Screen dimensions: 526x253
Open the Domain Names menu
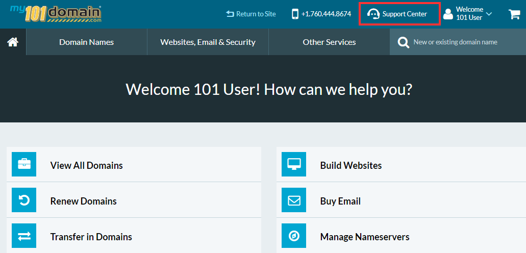pyautogui.click(x=86, y=42)
